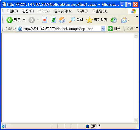The height and width of the screenshot is (130, 140).
Task: Click the 연결 links label
Action: click(130, 28)
